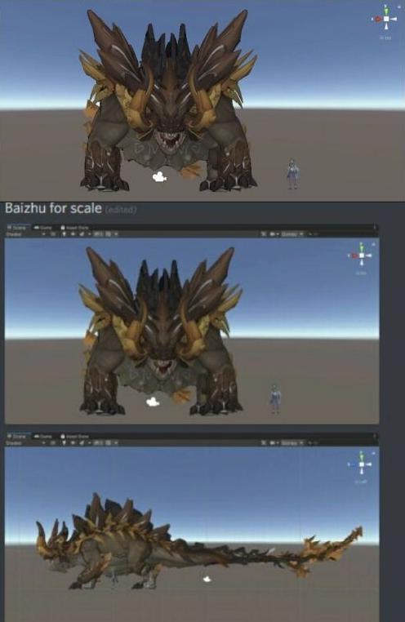Click component tools icon in the bottom window toolbar

(x=264, y=442)
